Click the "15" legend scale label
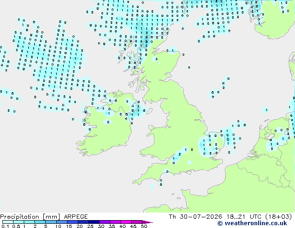This screenshot has width=295, height=228. [69, 226]
